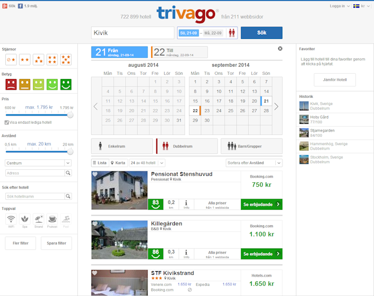
Task: View rating 86 of Killegården
Action: tap(156, 254)
